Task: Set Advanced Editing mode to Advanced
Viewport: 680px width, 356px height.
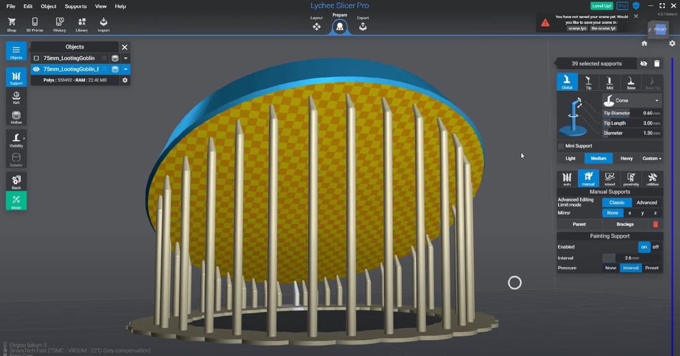Action: click(647, 202)
